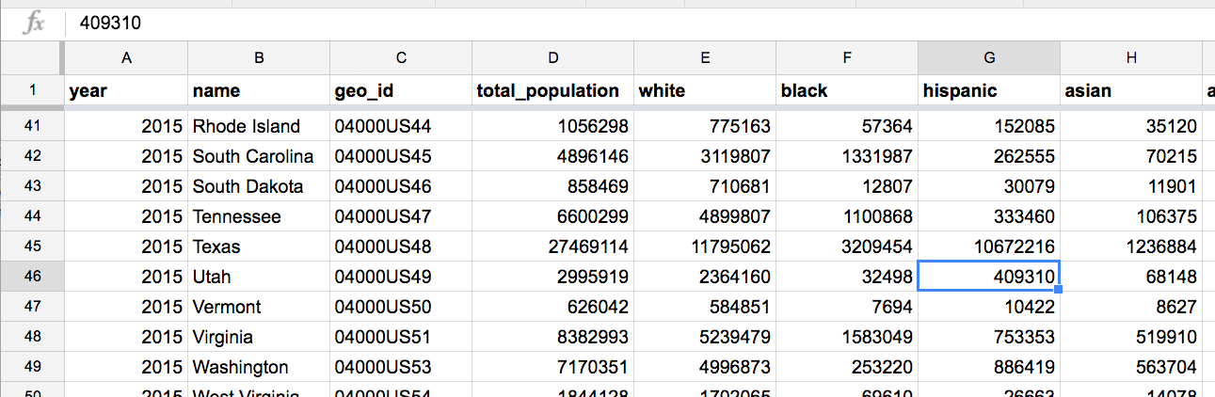This screenshot has height=397, width=1215.
Task: Click the 'asian' header cell
Action: click(x=1131, y=91)
